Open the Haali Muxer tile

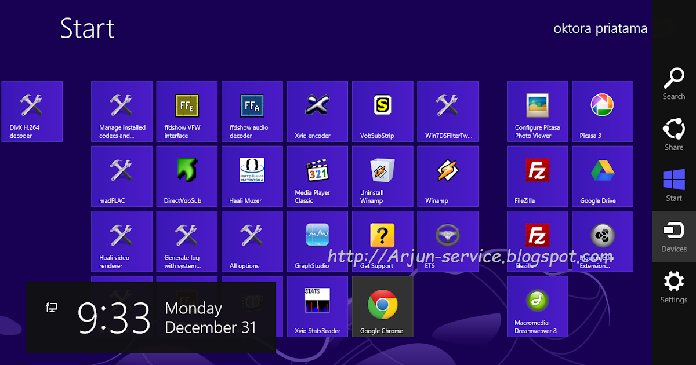pos(252,177)
